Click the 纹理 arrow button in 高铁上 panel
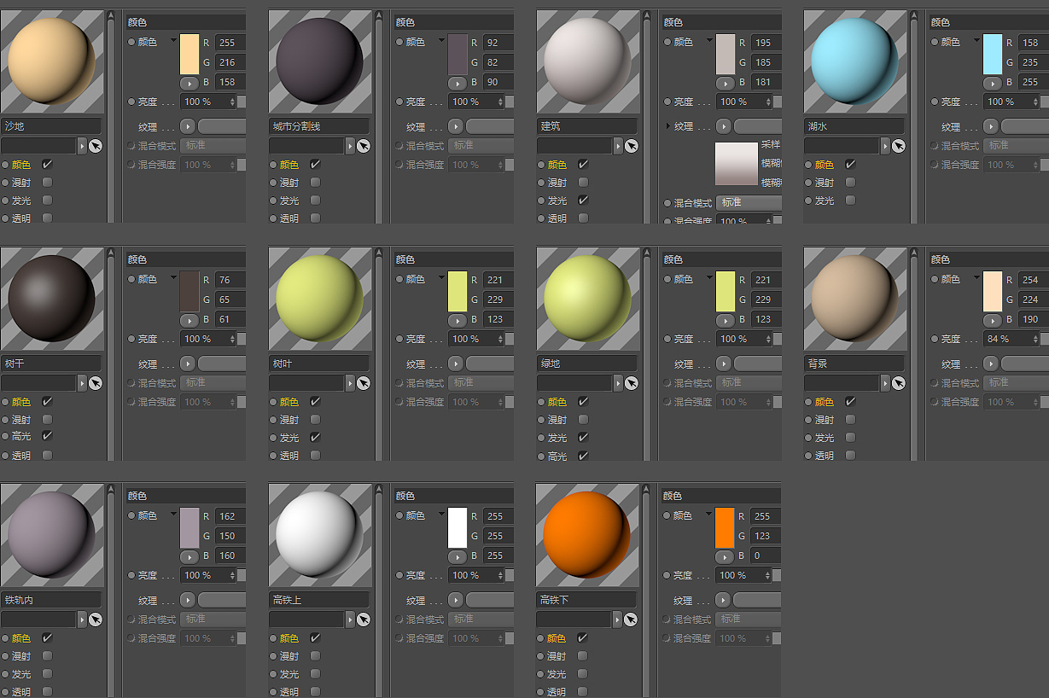The width and height of the screenshot is (1049, 698). pos(456,600)
